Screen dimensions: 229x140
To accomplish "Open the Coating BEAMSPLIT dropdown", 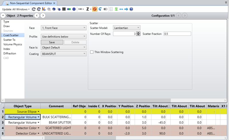I will (x=64, y=54).
